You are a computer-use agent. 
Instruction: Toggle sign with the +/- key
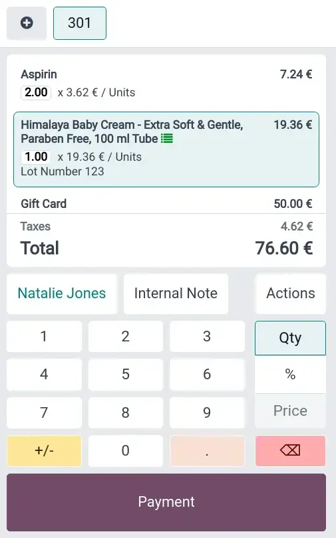45,450
